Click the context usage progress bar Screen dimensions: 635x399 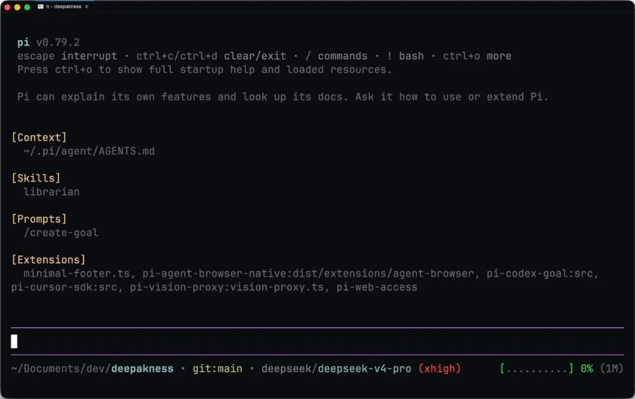(537, 369)
